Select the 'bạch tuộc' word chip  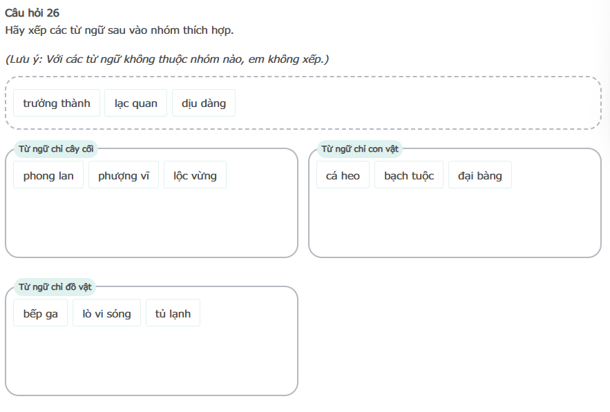409,175
